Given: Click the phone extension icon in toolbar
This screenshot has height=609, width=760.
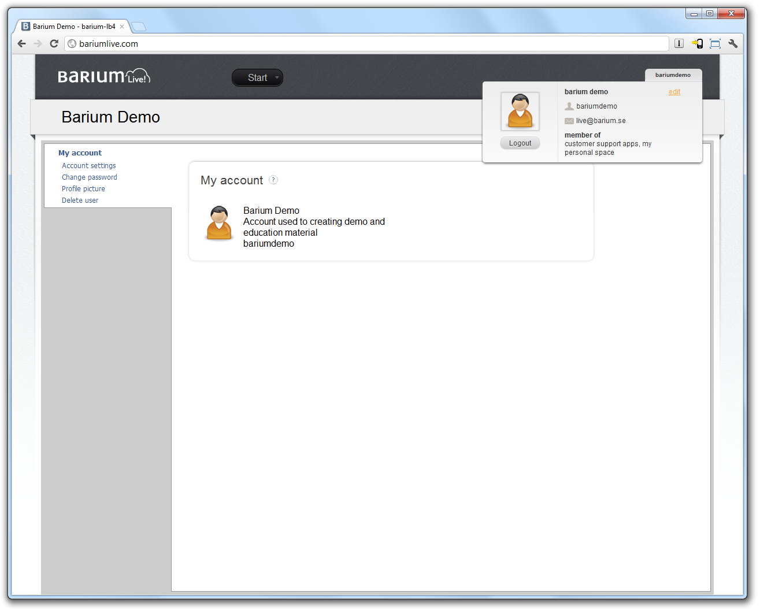Looking at the screenshot, I should 698,43.
